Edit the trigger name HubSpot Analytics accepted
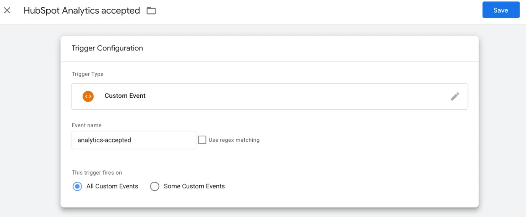The image size is (526, 217). (82, 11)
